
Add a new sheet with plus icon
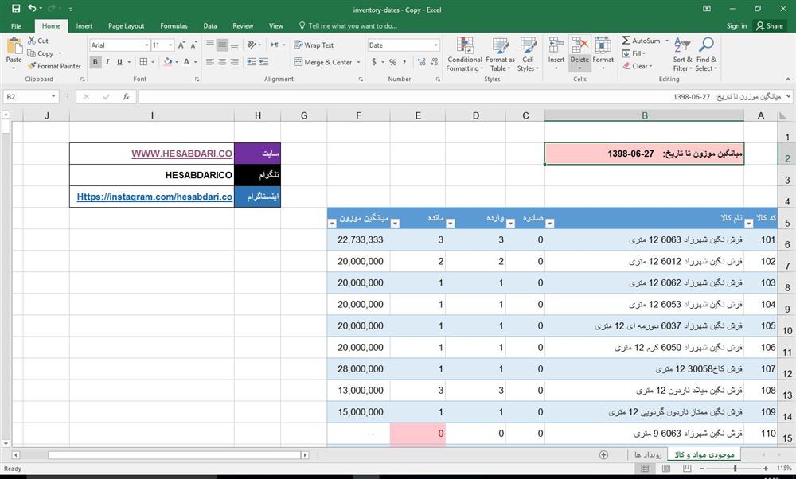coord(603,454)
